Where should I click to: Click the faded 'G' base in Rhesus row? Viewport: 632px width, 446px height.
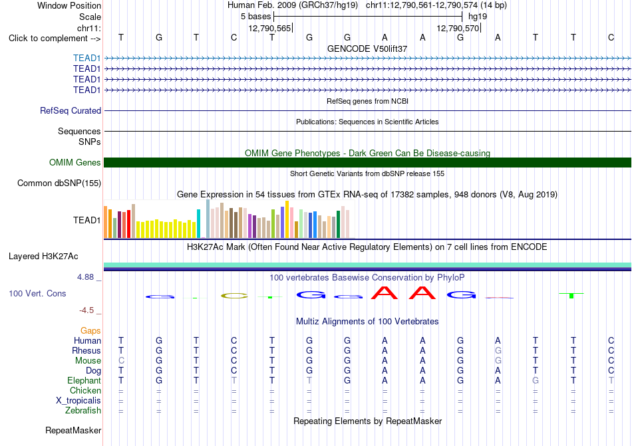click(x=498, y=350)
